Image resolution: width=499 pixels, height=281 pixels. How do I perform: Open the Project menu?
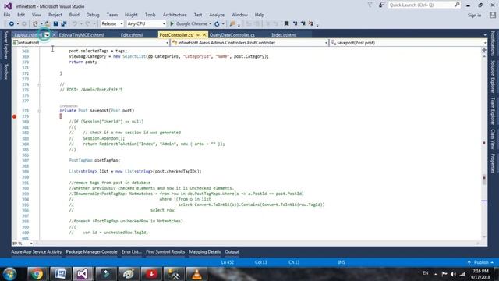pos(55,15)
